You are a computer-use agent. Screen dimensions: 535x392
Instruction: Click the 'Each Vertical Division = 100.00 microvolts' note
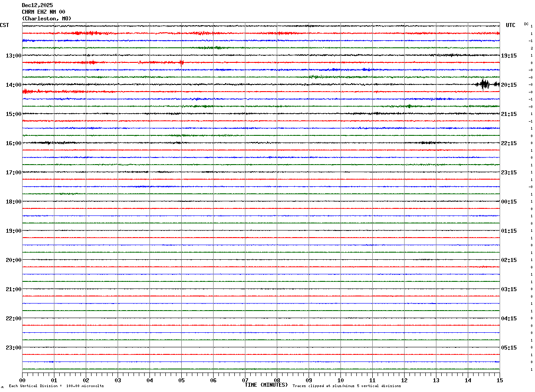coord(56,386)
